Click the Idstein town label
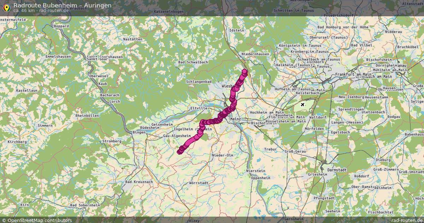Screen dimensions: 424x223 tap(237, 30)
